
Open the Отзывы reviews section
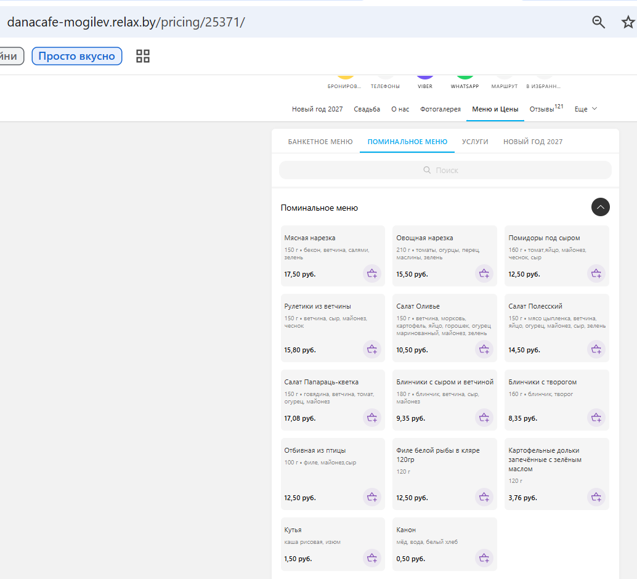click(x=546, y=108)
